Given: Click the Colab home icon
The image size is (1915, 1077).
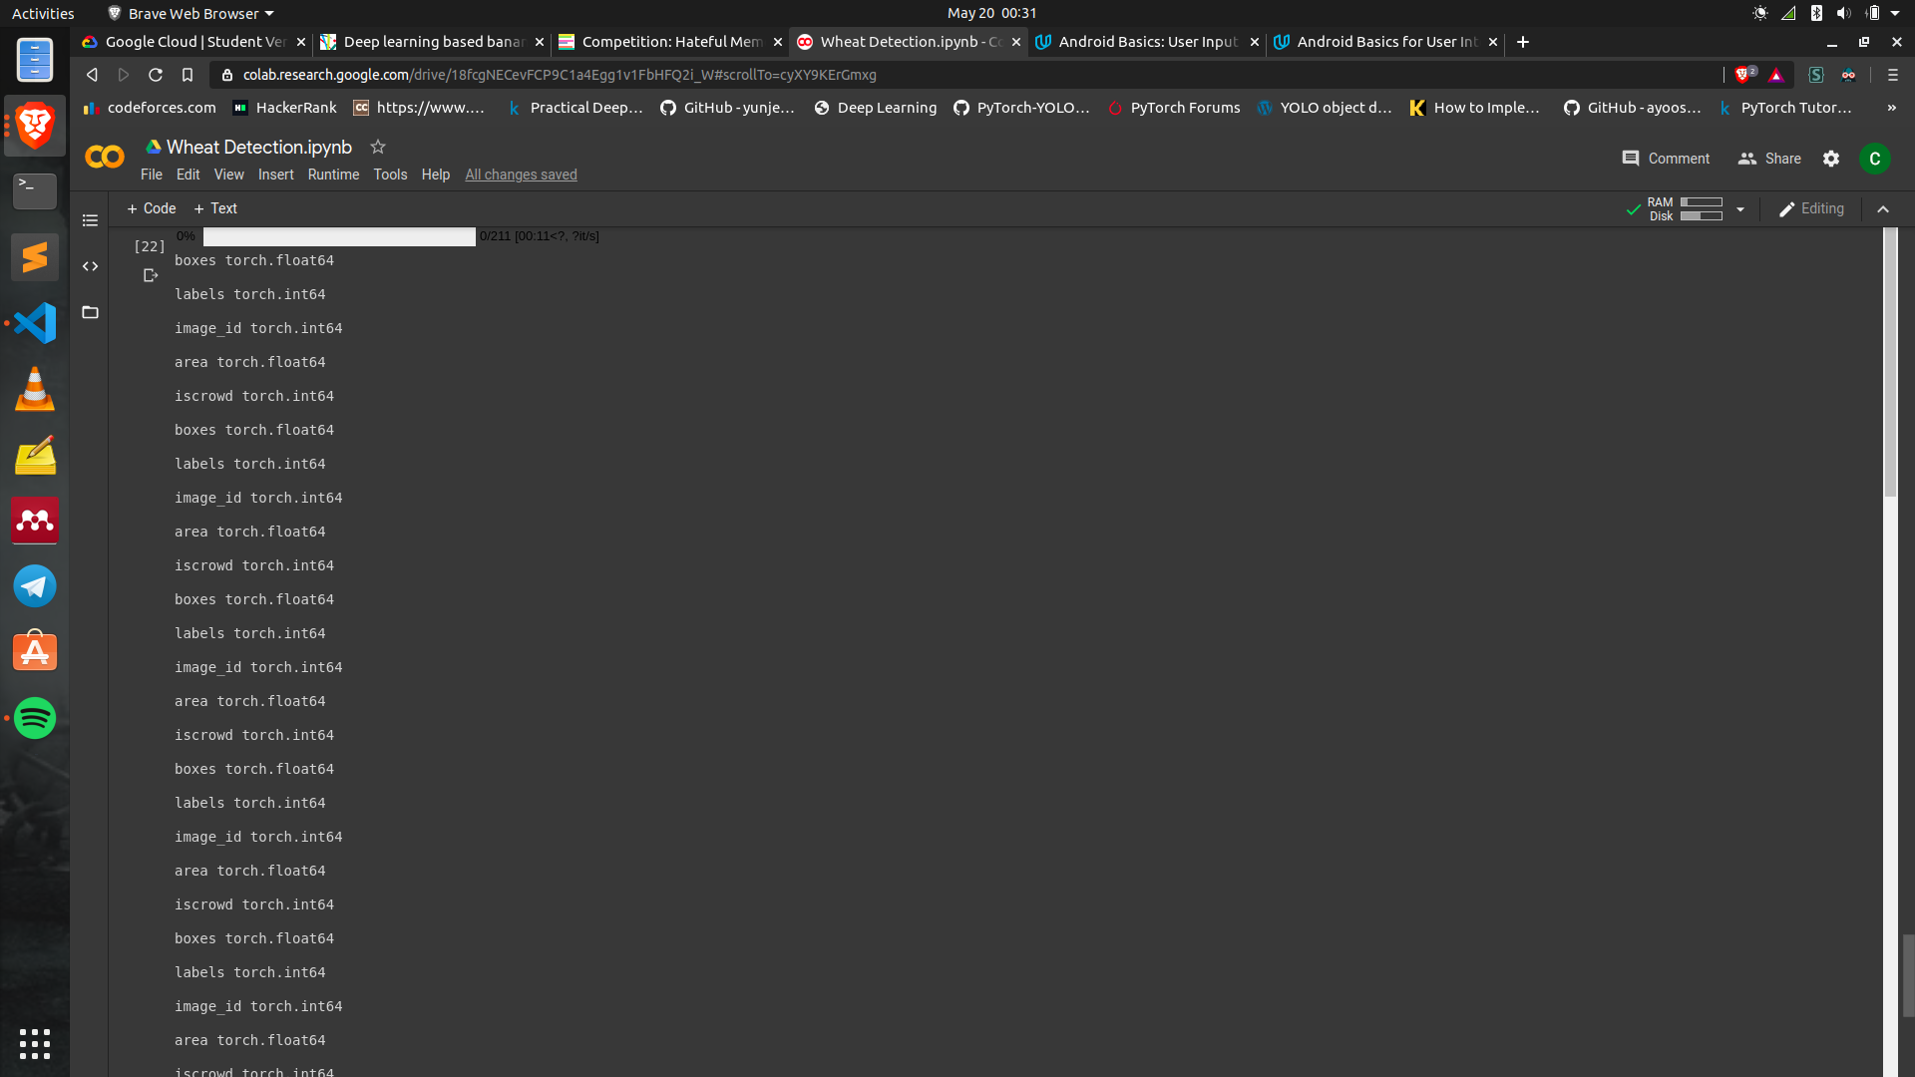Looking at the screenshot, I should point(104,158).
